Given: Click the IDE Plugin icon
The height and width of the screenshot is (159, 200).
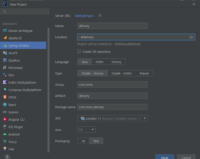Looking at the screenshot, I should pos(5,127).
